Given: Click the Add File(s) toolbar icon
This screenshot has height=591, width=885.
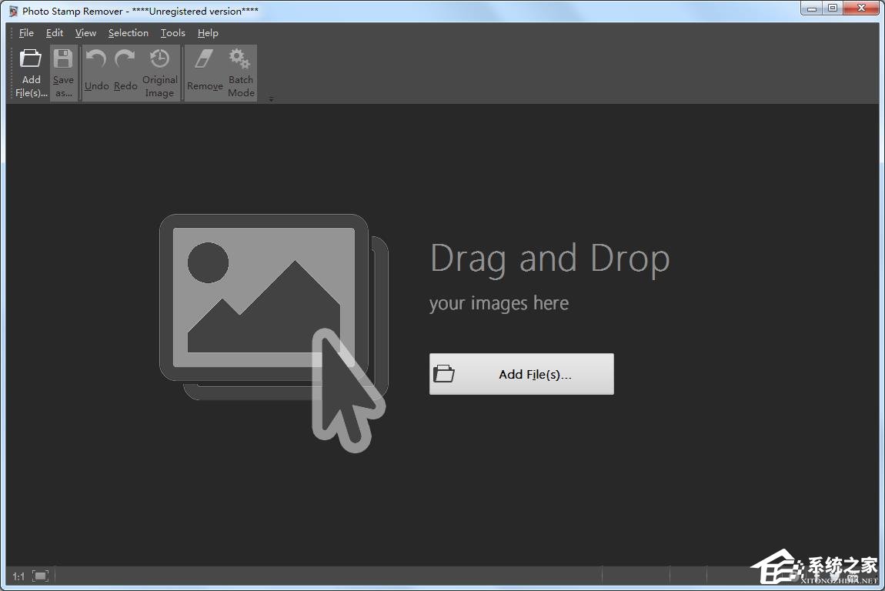Looking at the screenshot, I should pos(31,60).
